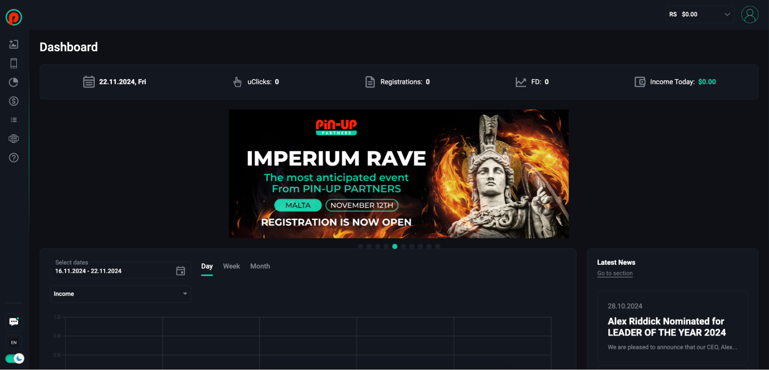
Task: Select the last banner carousel dot
Action: tap(437, 246)
